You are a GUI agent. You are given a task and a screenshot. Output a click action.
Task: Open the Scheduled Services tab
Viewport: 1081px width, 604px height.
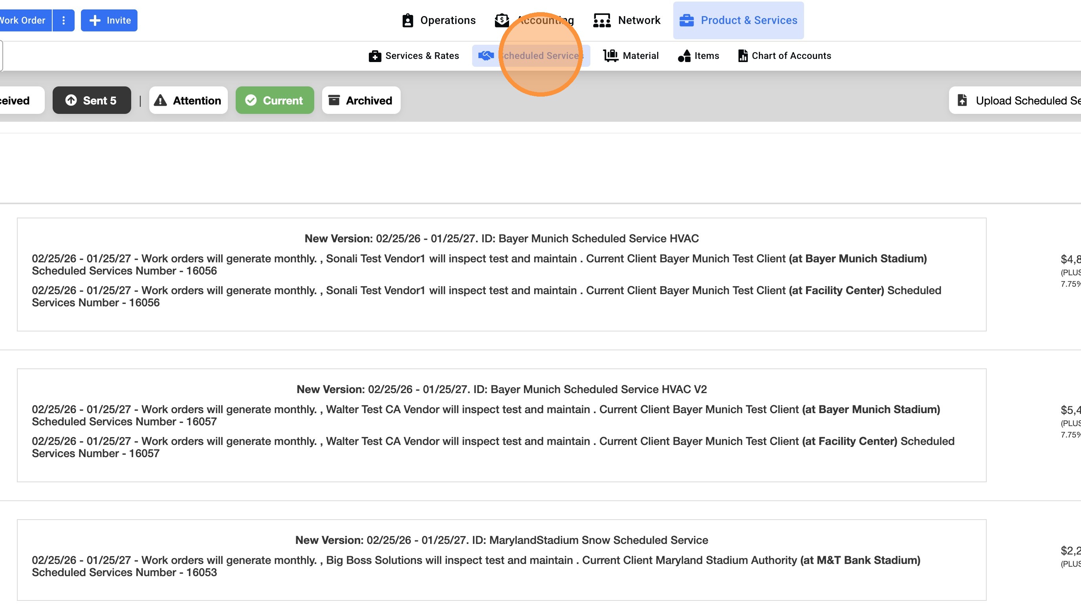click(x=541, y=56)
